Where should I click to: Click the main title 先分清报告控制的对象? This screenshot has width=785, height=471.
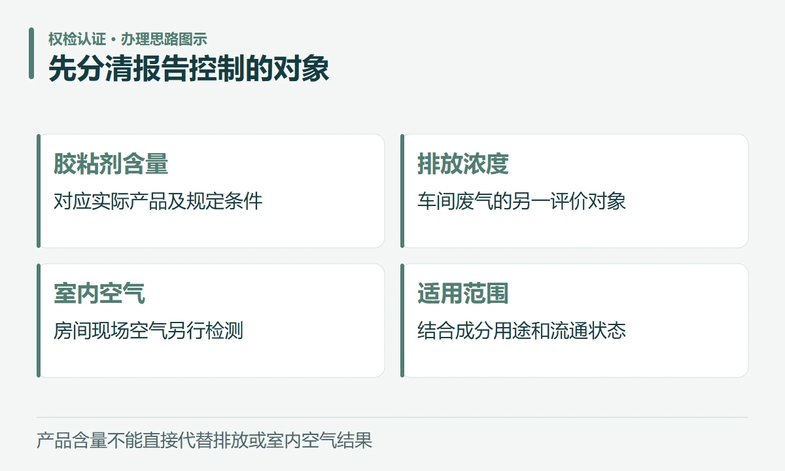click(x=189, y=69)
